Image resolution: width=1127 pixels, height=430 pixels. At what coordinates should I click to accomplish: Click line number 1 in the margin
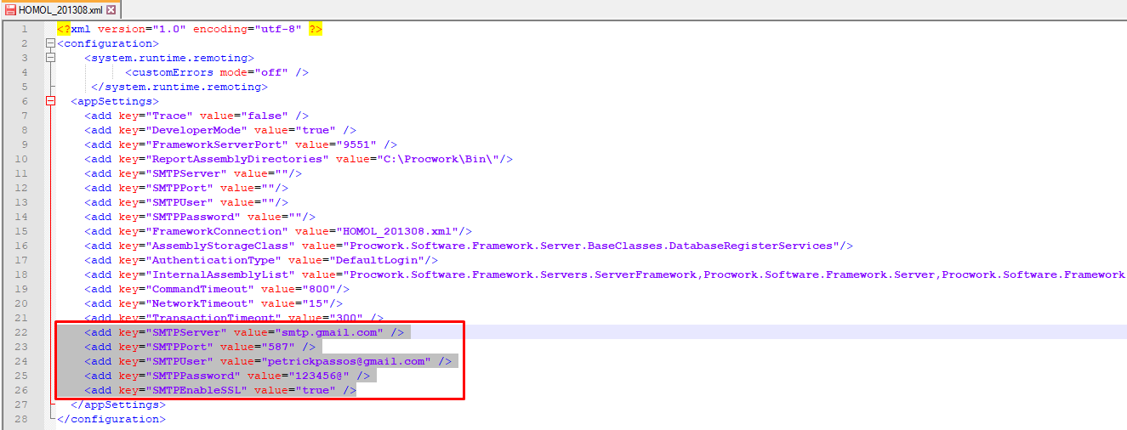pyautogui.click(x=25, y=29)
